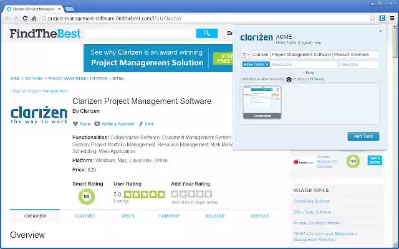Click the FindTheBest search magnifier button

(207, 33)
